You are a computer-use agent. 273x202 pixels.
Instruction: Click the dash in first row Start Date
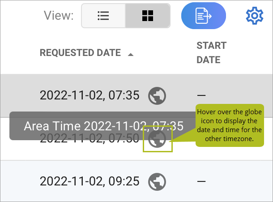coord(201,95)
